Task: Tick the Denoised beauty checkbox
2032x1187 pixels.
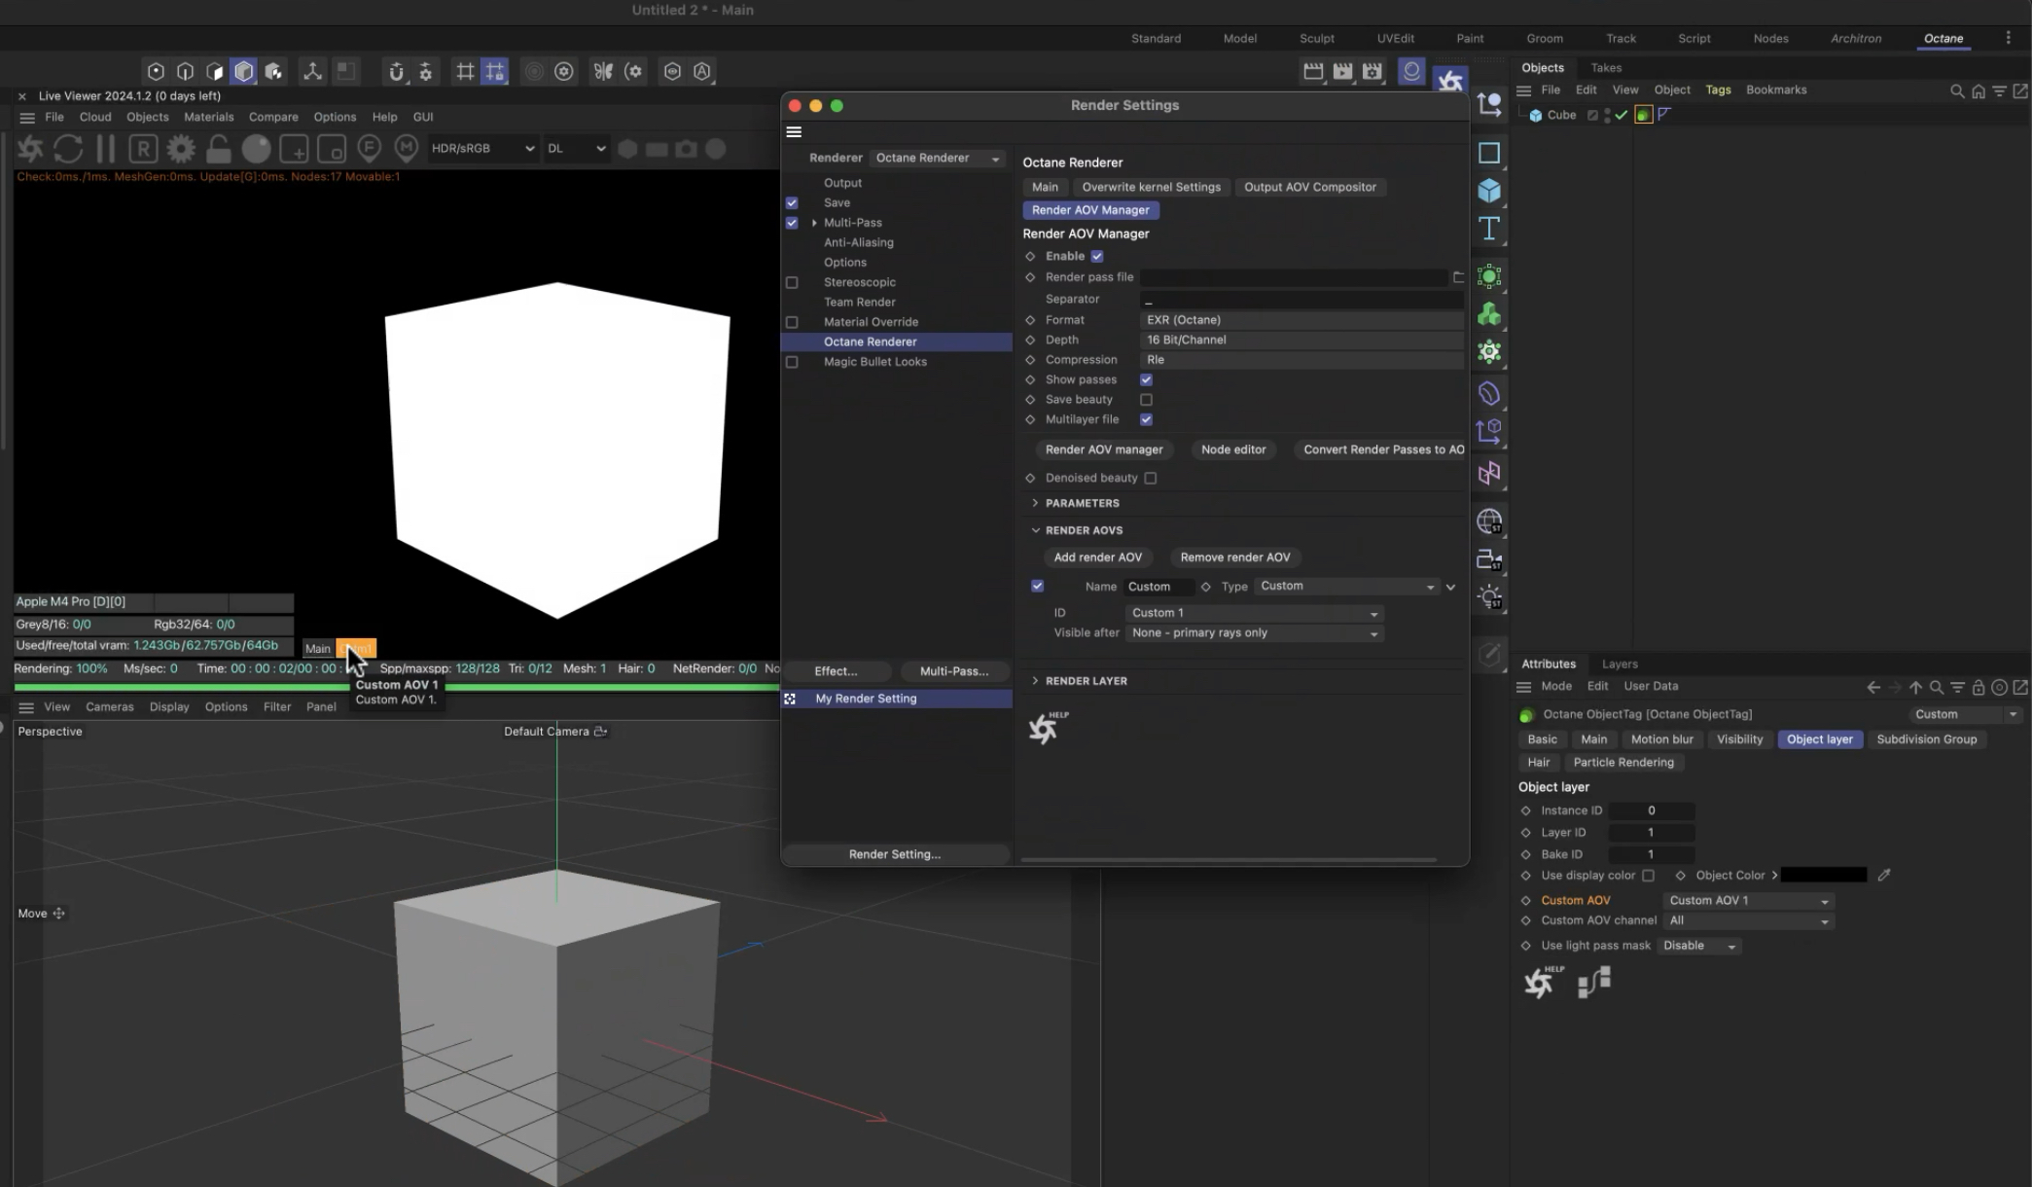Action: (x=1151, y=478)
